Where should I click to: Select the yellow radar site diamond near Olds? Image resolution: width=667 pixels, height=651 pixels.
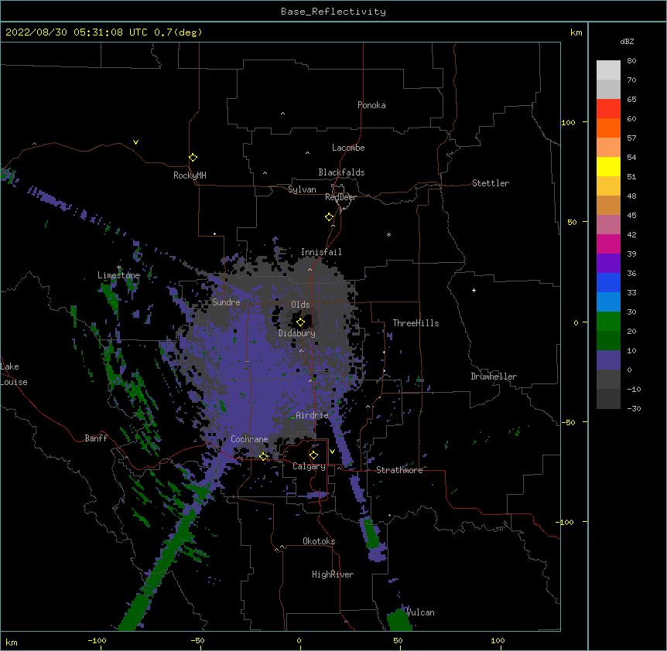click(300, 322)
